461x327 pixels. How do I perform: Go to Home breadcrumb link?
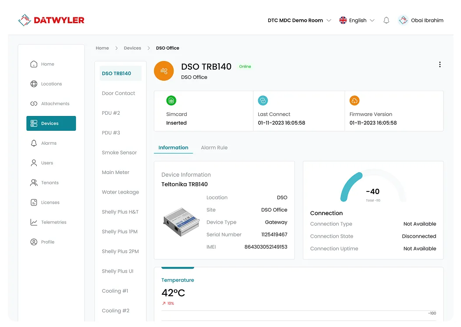pyautogui.click(x=102, y=48)
